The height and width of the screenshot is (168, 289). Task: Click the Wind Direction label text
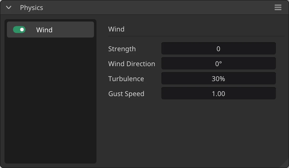(x=132, y=64)
